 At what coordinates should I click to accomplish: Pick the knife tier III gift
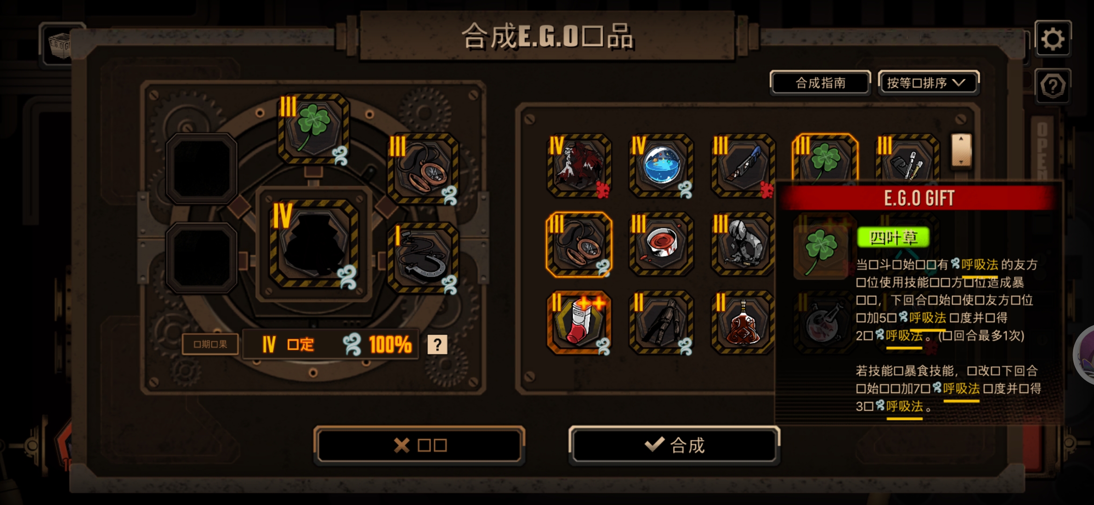point(742,166)
